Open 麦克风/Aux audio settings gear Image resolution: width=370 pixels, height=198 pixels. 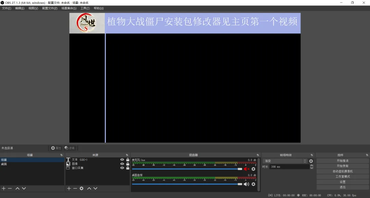pyautogui.click(x=253, y=169)
